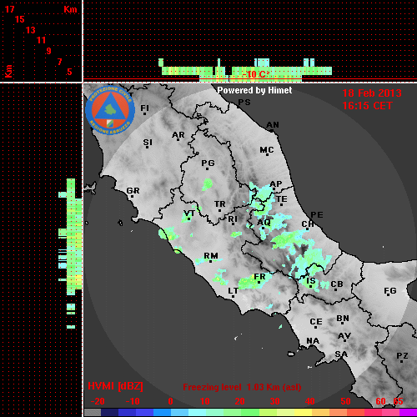Image resolution: width=417 pixels, height=417 pixels.
Task: Click the AR city label
Action: [x=178, y=135]
